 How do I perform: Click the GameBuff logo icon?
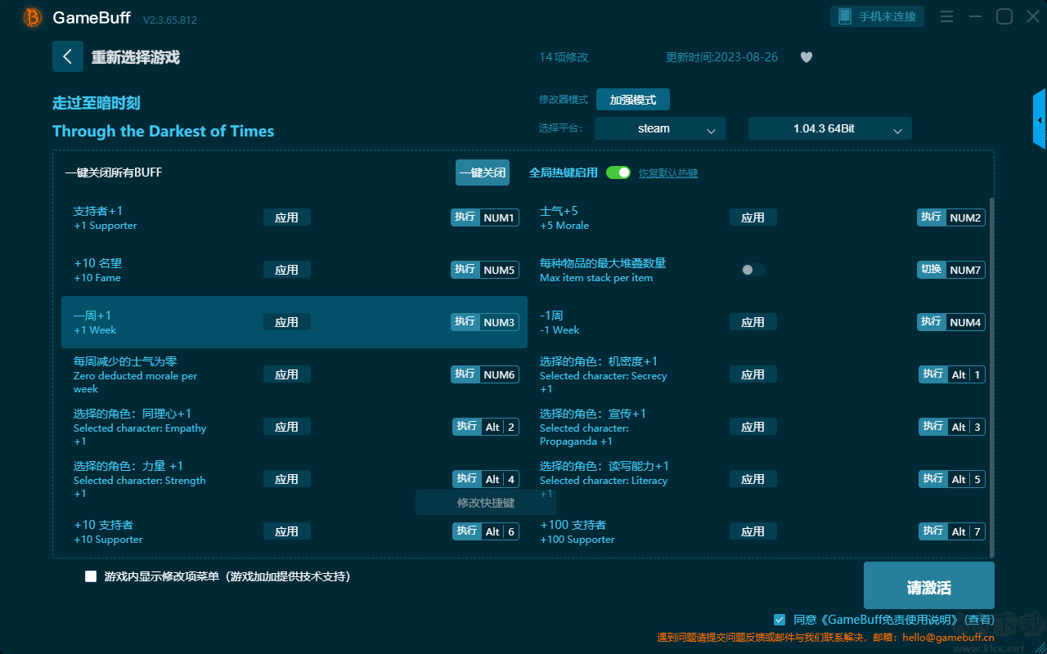33,17
